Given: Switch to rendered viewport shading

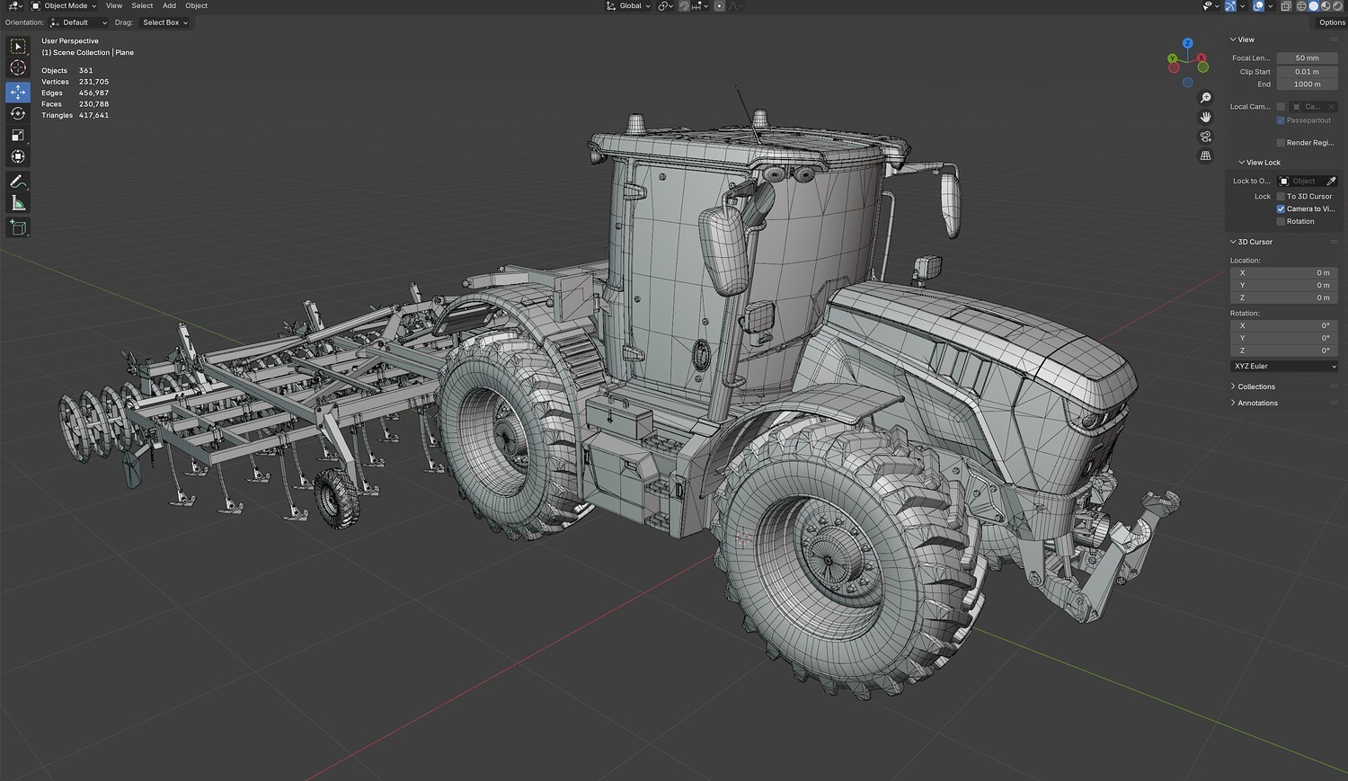Looking at the screenshot, I should [1337, 6].
